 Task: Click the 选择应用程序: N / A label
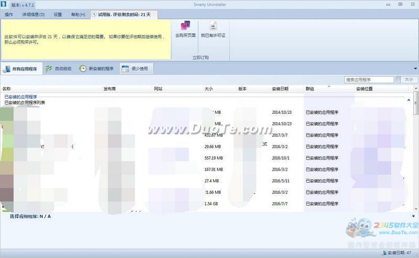pos(30,216)
